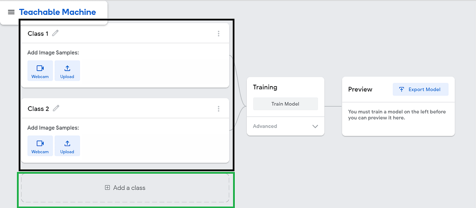Click the Export Model button
This screenshot has width=476, height=208.
tap(420, 89)
